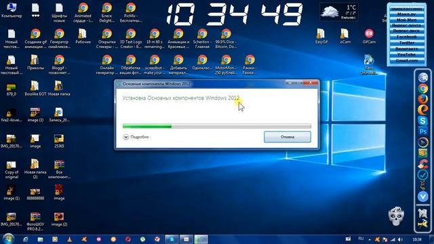Click the Мой Мир link in the links gadget
The height and width of the screenshot is (244, 434).
pyautogui.click(x=407, y=20)
